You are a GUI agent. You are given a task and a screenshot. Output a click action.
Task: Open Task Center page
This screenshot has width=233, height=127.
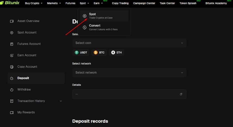pos(167,3)
